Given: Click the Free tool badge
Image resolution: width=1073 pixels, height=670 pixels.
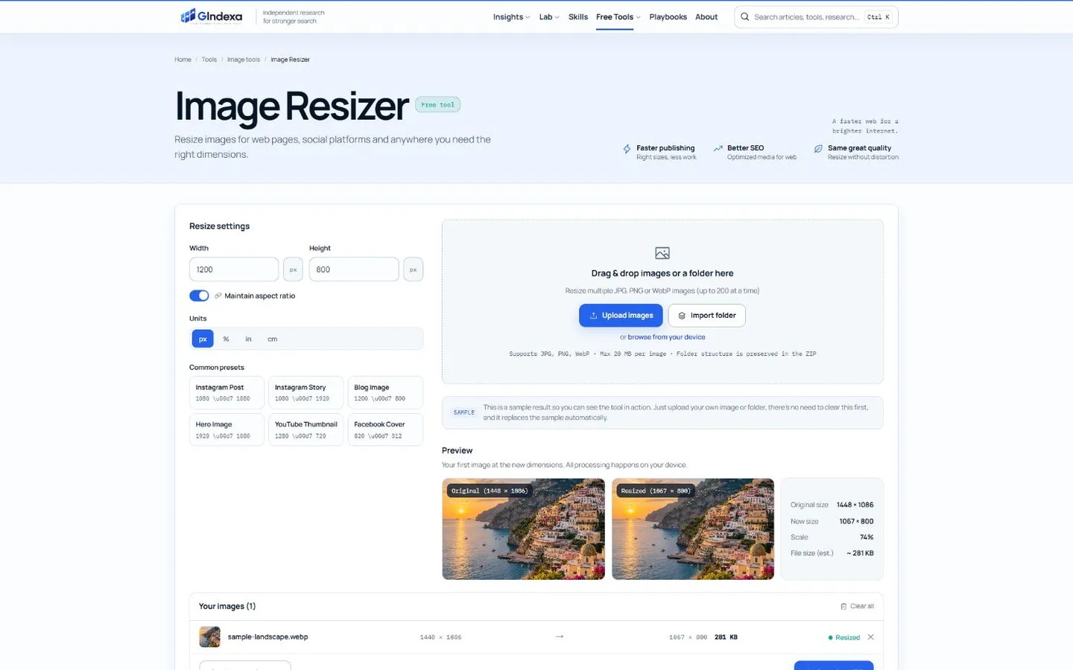Looking at the screenshot, I should pyautogui.click(x=437, y=105).
